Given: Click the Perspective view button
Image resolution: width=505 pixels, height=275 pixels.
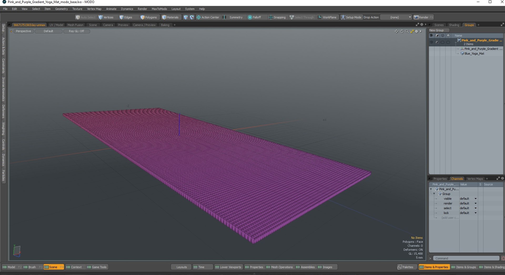Looking at the screenshot, I should pos(23,31).
